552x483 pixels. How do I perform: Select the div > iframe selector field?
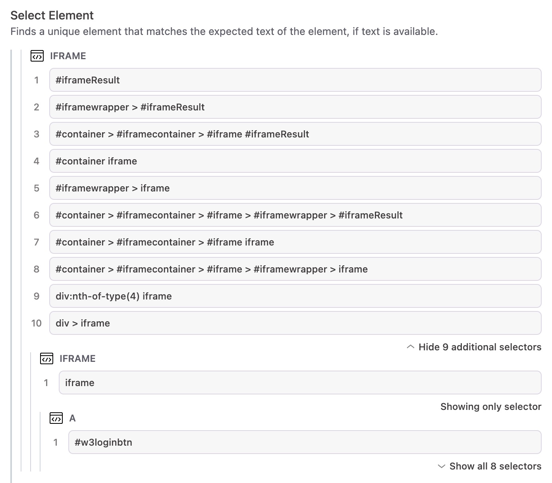tap(295, 323)
